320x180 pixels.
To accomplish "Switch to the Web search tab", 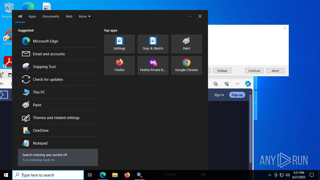I will pyautogui.click(x=69, y=16).
